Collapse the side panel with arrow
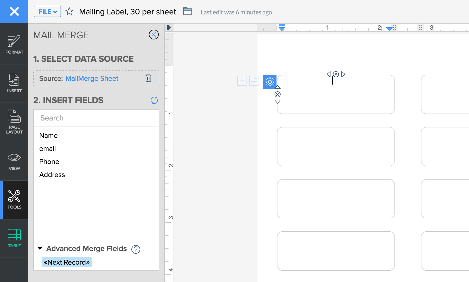Screen dimensions: 469x282 (x=169, y=27)
